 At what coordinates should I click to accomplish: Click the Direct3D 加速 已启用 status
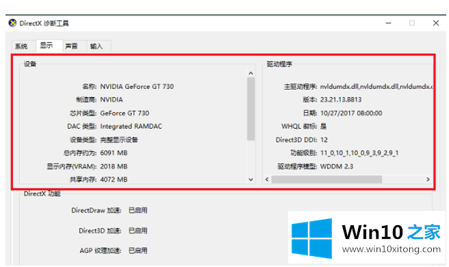click(x=138, y=231)
